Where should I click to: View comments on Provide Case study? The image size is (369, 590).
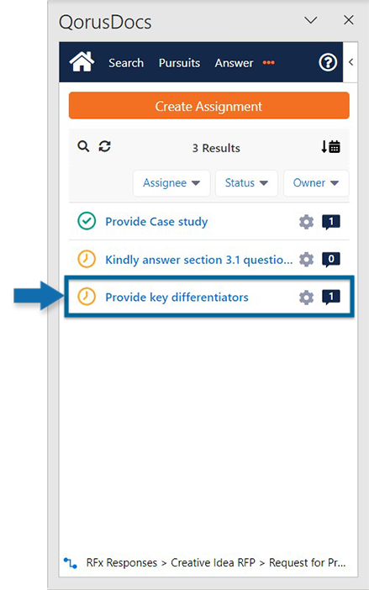click(x=331, y=222)
